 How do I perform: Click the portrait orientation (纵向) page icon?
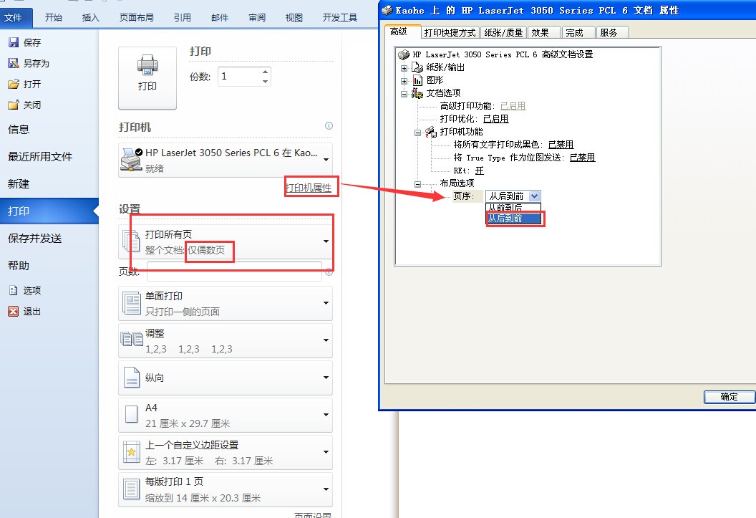coord(132,378)
